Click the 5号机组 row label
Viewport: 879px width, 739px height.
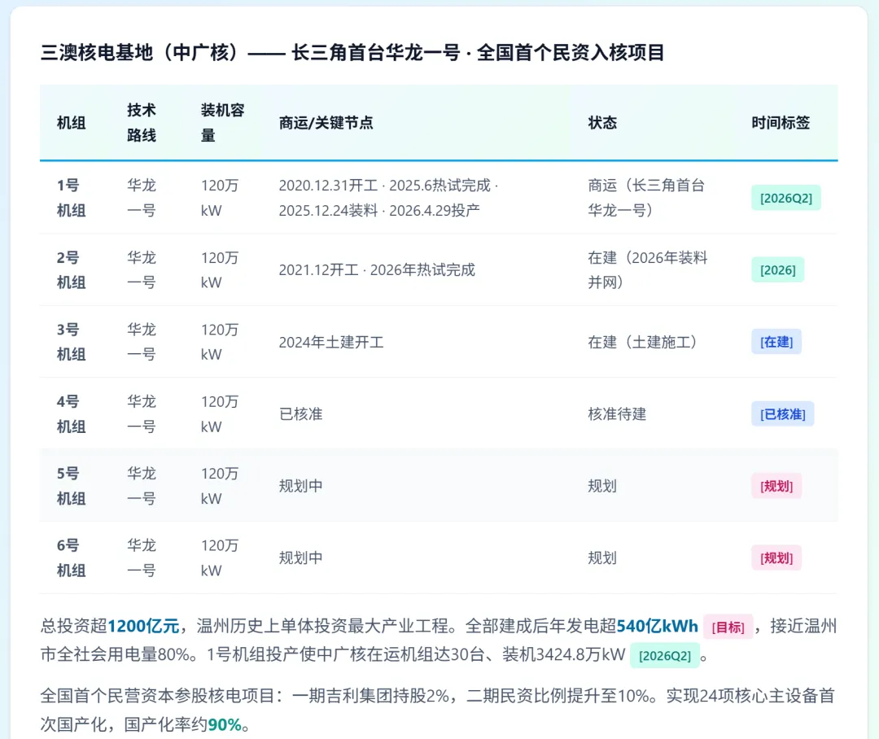point(71,486)
